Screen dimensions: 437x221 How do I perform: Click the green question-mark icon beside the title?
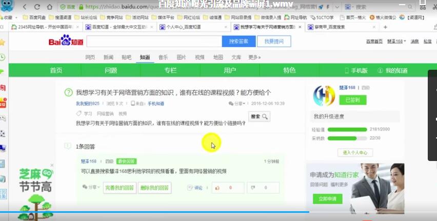point(68,92)
